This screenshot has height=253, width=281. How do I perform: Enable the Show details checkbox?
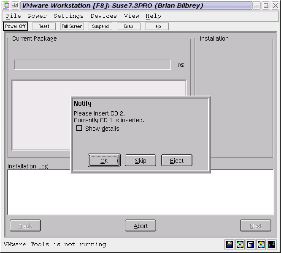coord(79,128)
